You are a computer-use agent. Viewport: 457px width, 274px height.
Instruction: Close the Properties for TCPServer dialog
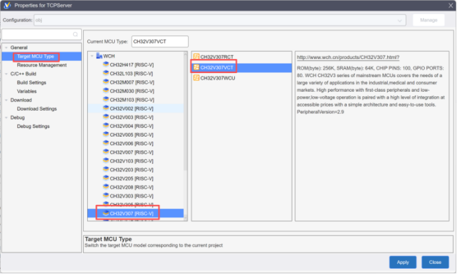click(x=450, y=5)
